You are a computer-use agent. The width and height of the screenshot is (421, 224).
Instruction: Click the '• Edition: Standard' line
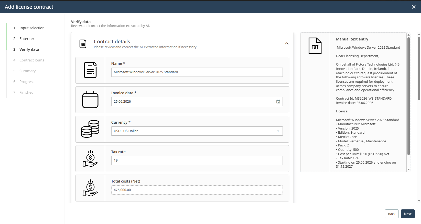[x=350, y=133]
